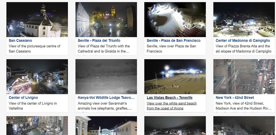276x135 pixels.
Task: Open the Plaza de San Francisco thumbnail
Action: click(175, 19)
